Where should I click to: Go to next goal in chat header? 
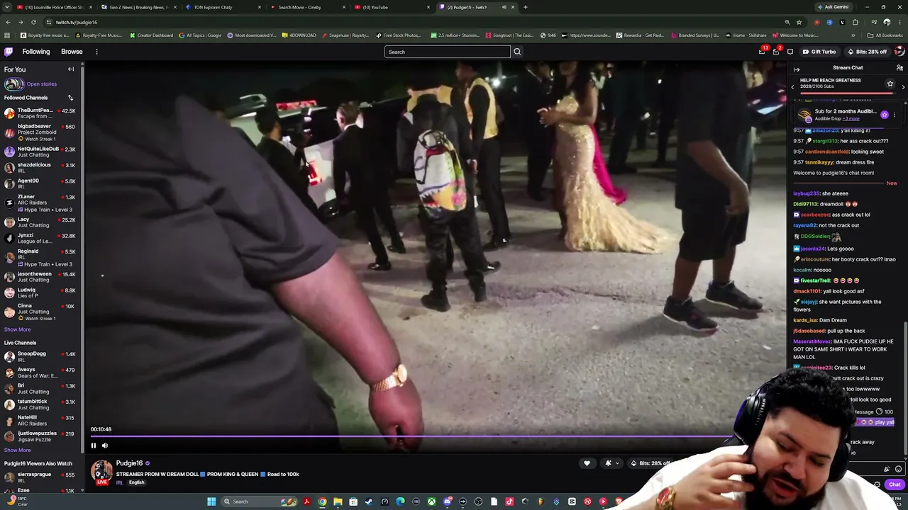[903, 86]
